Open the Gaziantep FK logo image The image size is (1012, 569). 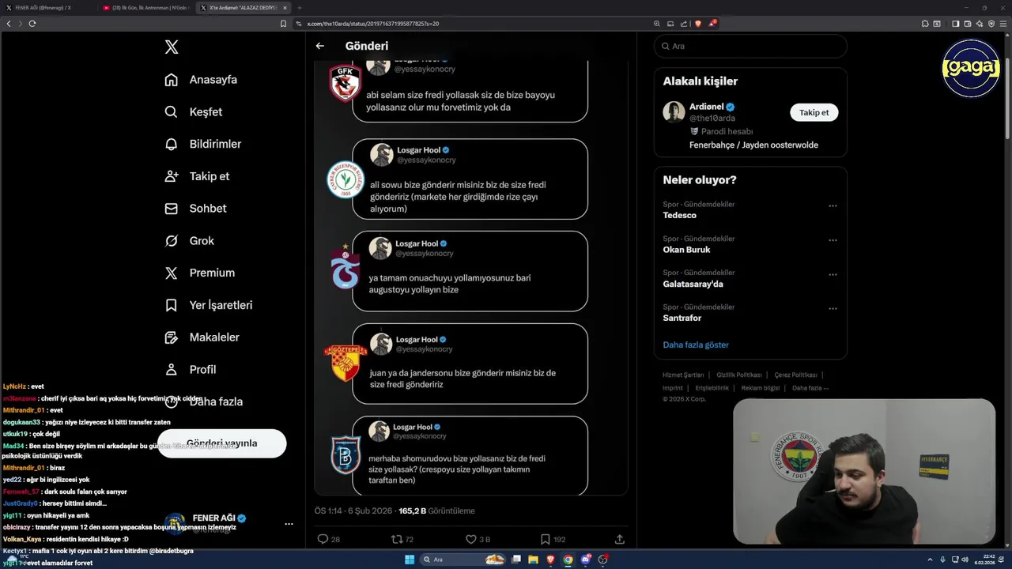click(346, 84)
